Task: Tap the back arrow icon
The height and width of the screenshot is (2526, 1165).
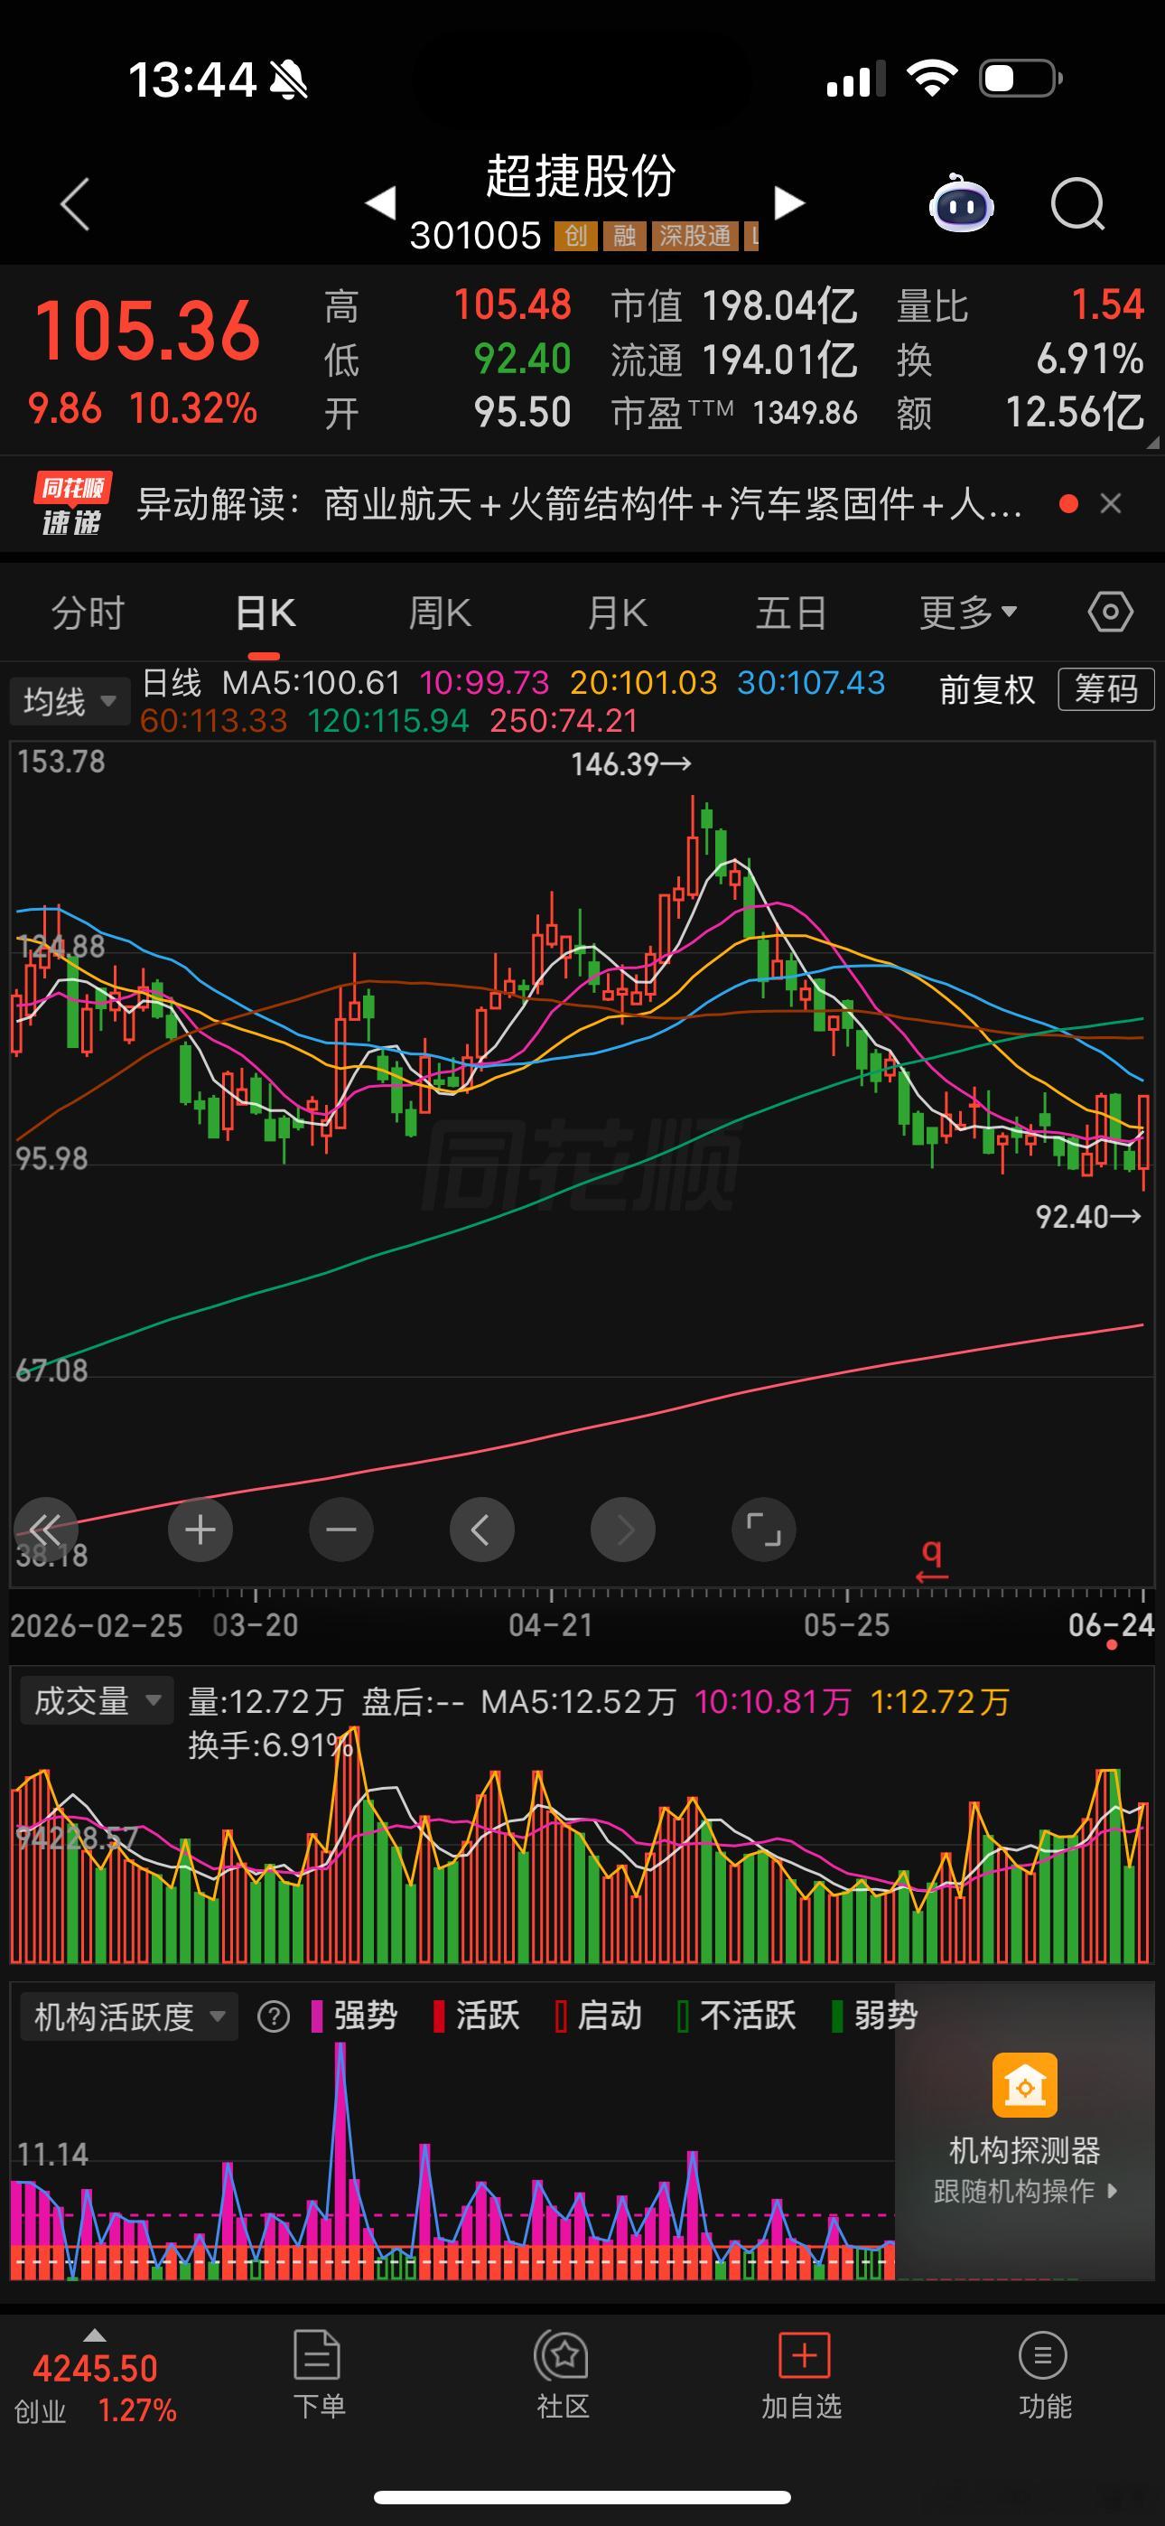Action: point(76,204)
